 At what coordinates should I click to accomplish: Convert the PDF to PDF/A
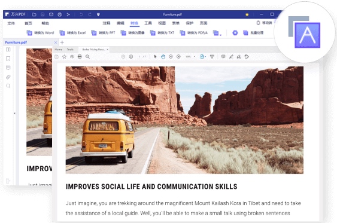[x=194, y=33]
